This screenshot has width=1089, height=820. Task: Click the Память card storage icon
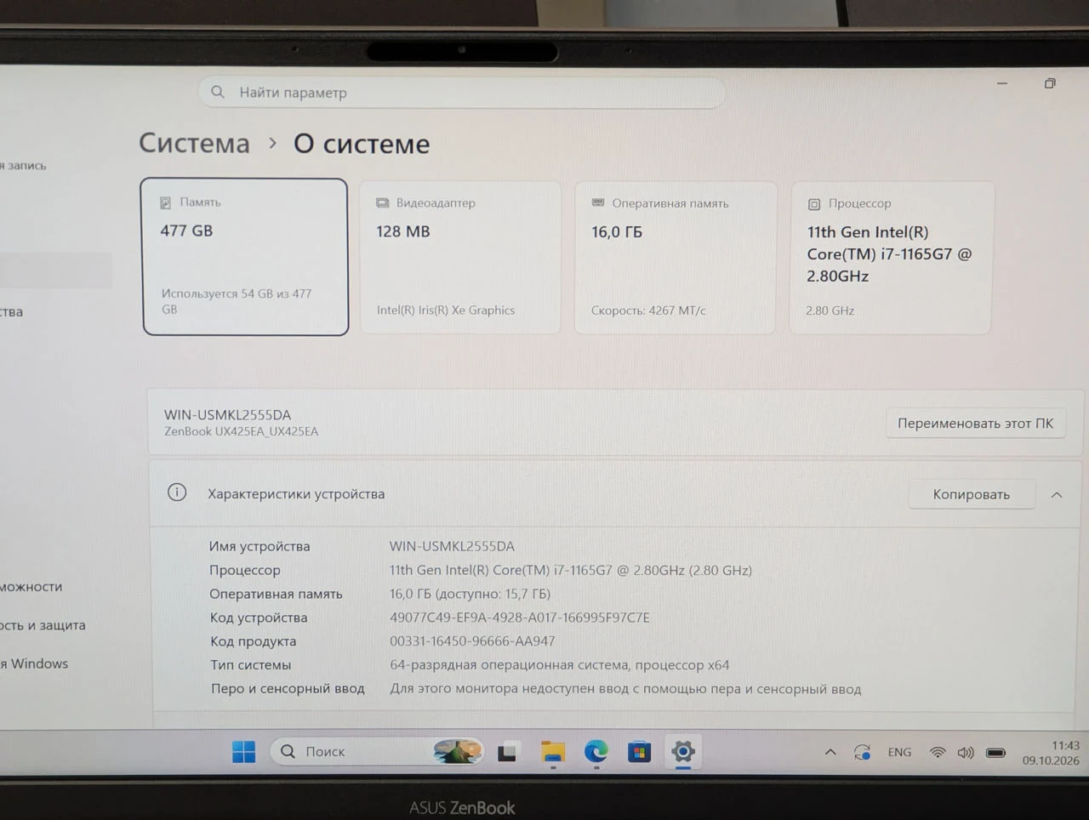tap(166, 203)
